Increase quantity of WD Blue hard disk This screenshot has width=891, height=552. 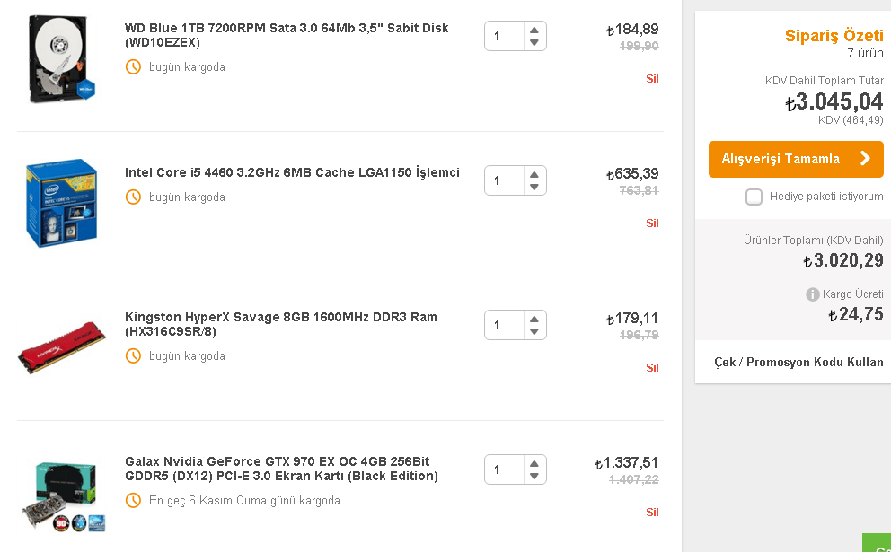[x=534, y=30]
